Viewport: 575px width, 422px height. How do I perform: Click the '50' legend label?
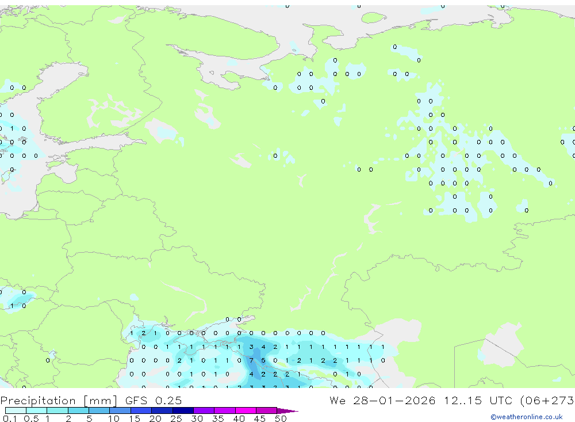click(x=281, y=419)
